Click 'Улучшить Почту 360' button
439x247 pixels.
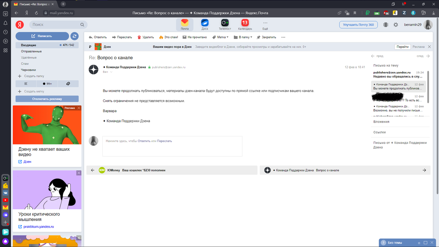(359, 25)
